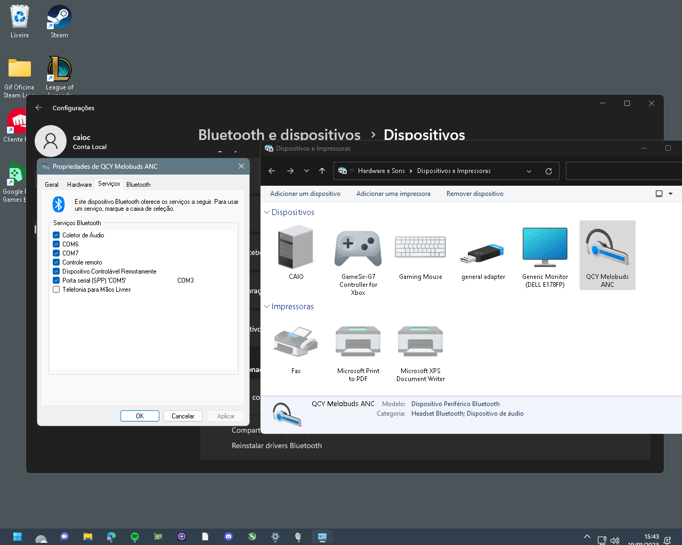This screenshot has height=545, width=682.
Task: Click Adicionar um dispositivo
Action: pos(305,194)
